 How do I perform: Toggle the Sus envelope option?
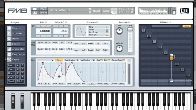(101, 60)
